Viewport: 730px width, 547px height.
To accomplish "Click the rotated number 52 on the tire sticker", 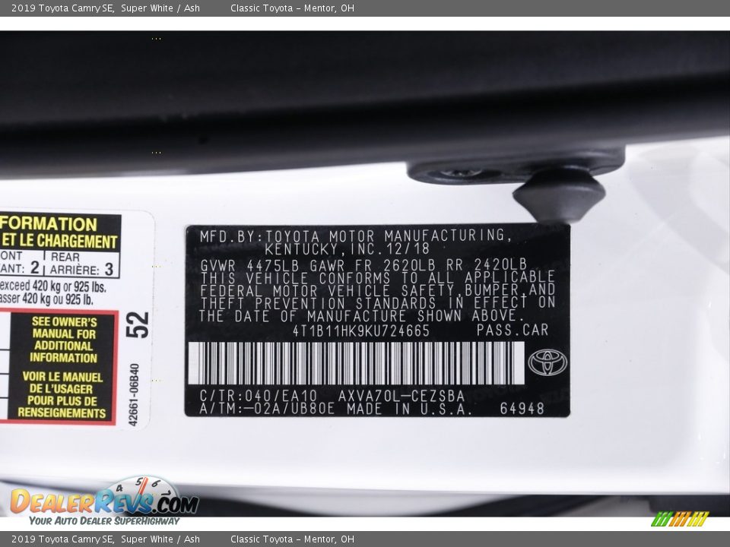I will click(x=138, y=324).
